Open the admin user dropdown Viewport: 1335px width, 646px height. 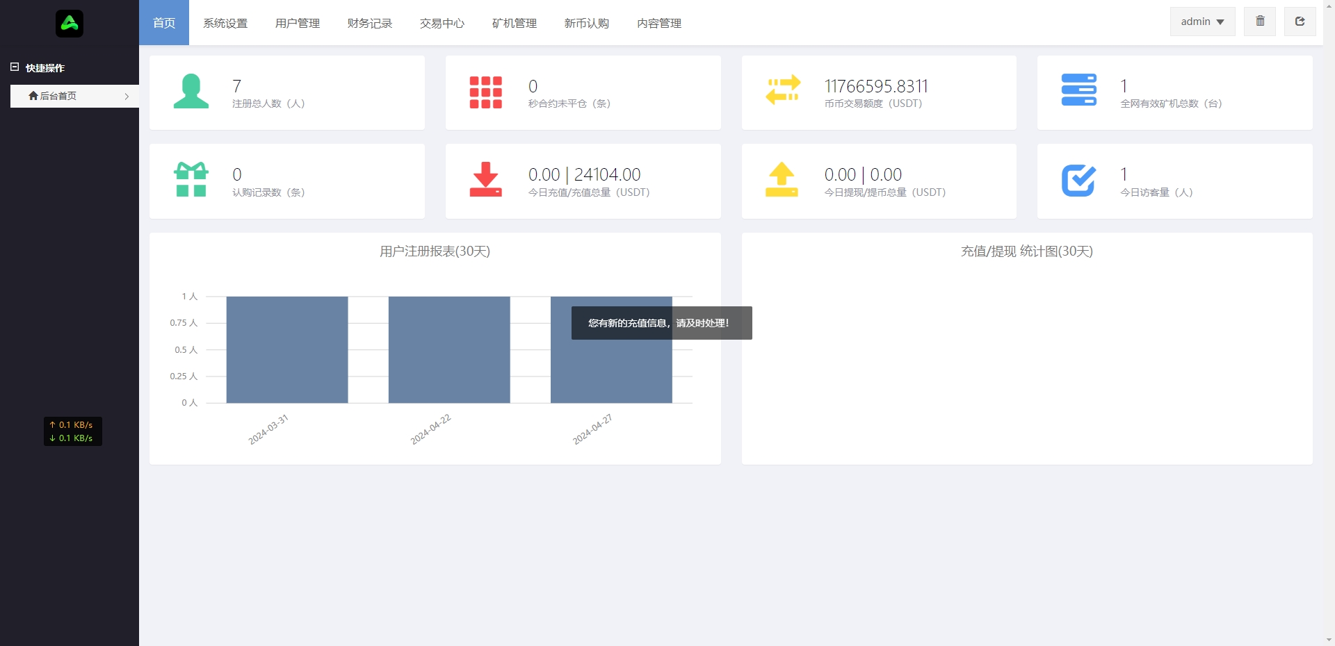tap(1202, 22)
